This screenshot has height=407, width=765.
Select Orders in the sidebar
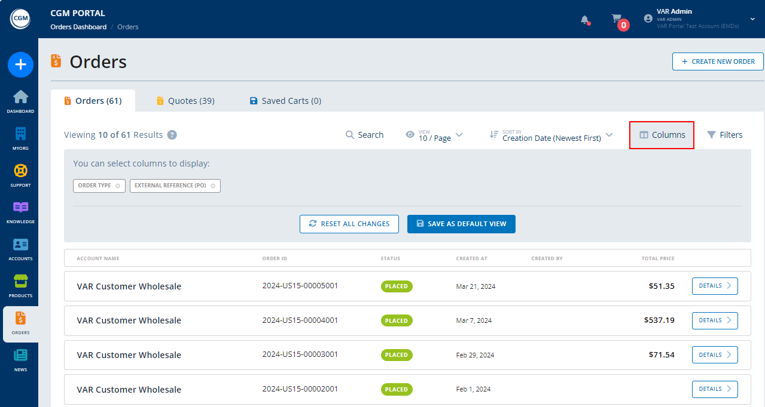pyautogui.click(x=20, y=323)
